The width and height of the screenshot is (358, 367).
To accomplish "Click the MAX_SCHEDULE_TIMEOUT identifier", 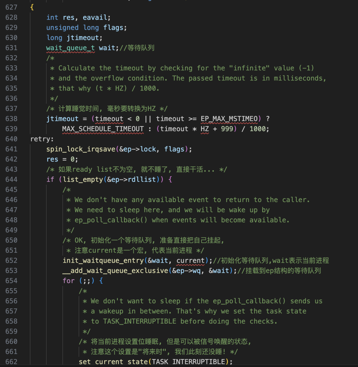I will (102, 129).
